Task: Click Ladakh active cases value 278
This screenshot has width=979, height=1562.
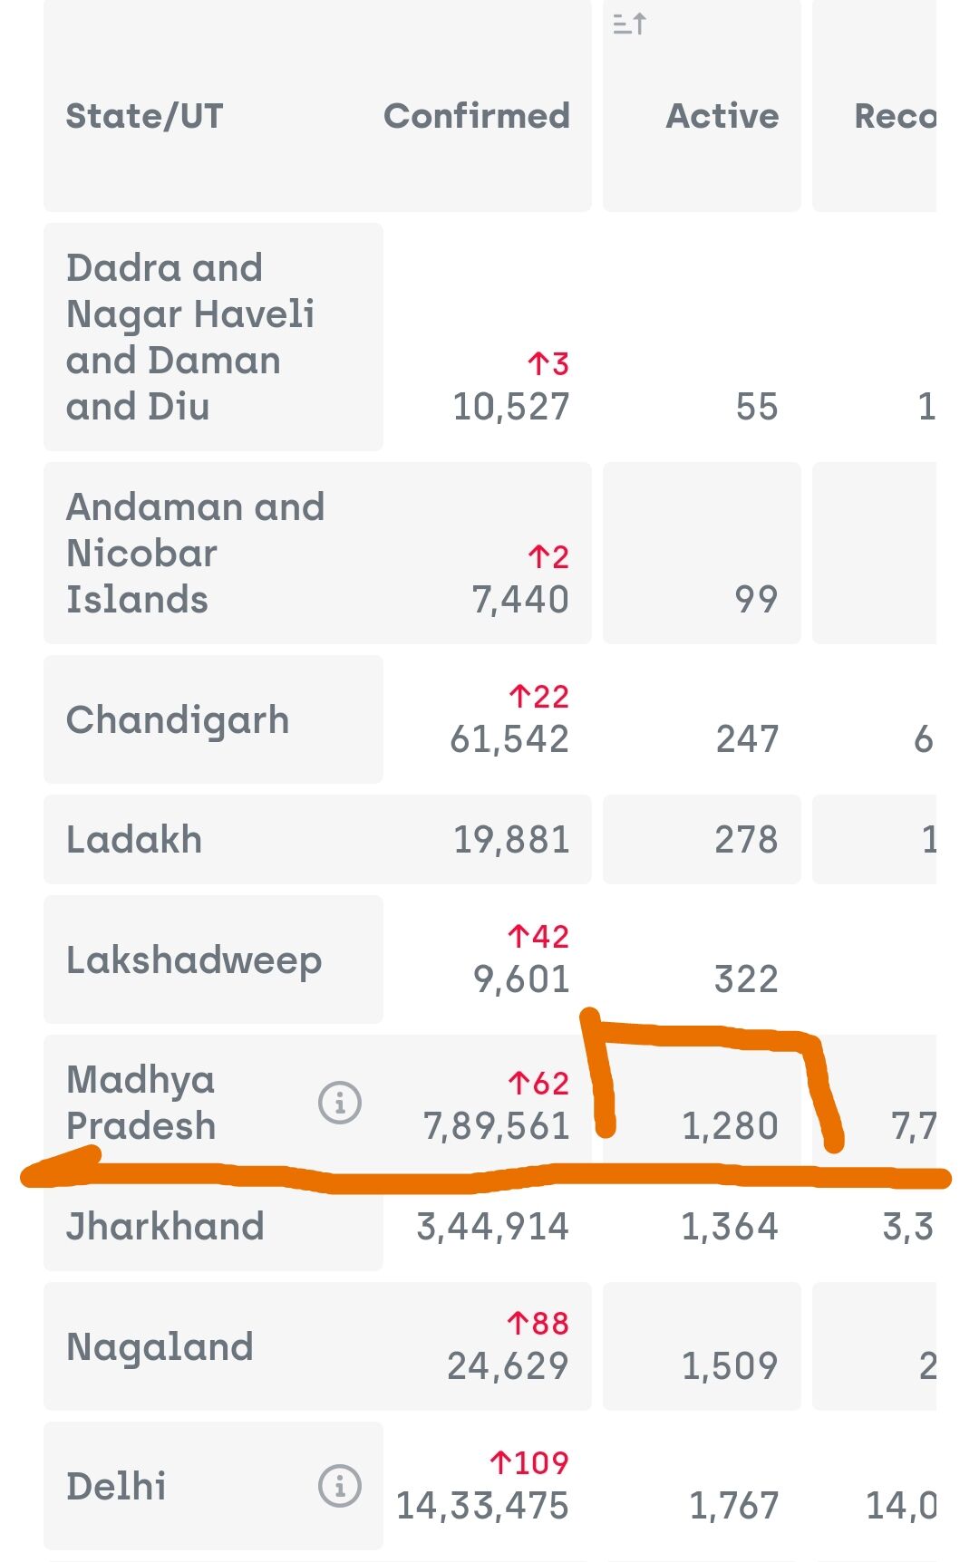Action: [746, 840]
